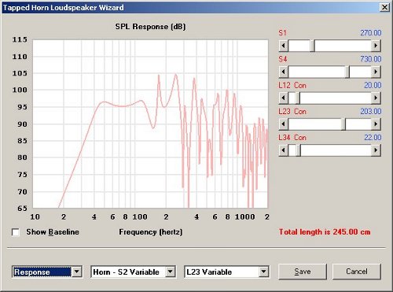Click the L23 Con slider thumb
393x292 pixels.
coord(343,124)
